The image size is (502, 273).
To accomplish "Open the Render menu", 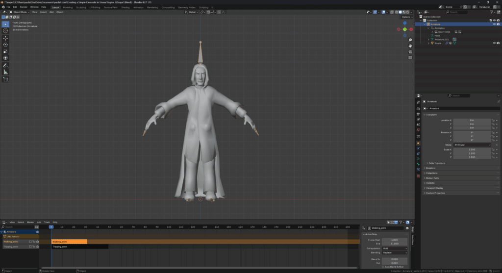I will click(x=24, y=7).
